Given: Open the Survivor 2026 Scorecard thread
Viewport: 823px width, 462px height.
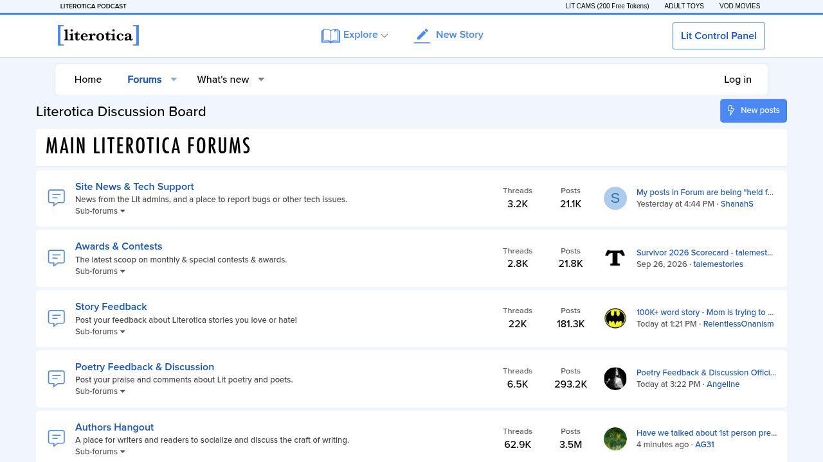Looking at the screenshot, I should (705, 253).
